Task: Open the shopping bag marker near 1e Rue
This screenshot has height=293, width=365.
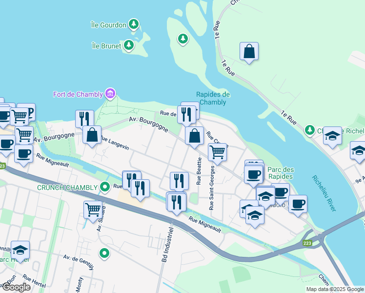Action: tap(249, 53)
